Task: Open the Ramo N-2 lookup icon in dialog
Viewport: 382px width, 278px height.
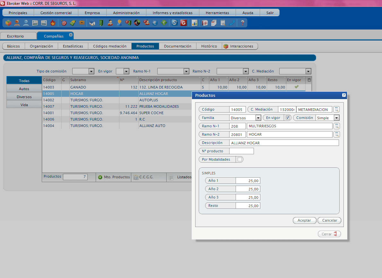Action: (336, 134)
